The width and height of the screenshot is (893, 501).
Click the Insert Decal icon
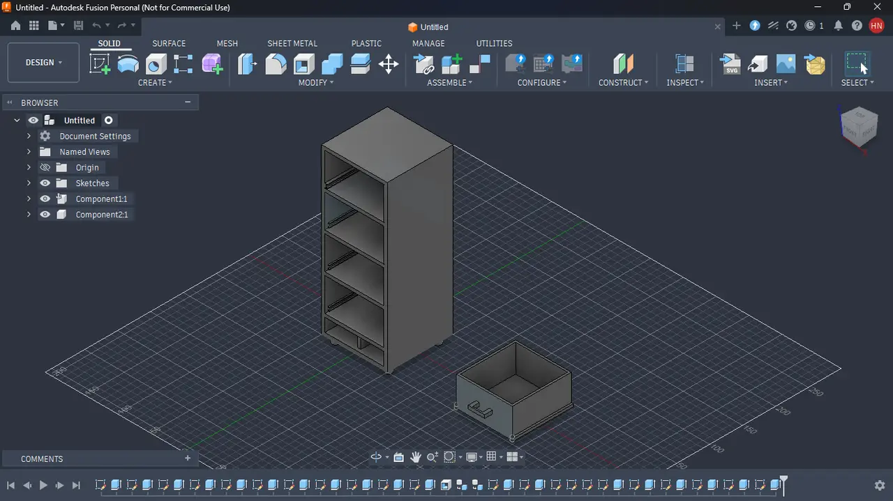pos(814,64)
